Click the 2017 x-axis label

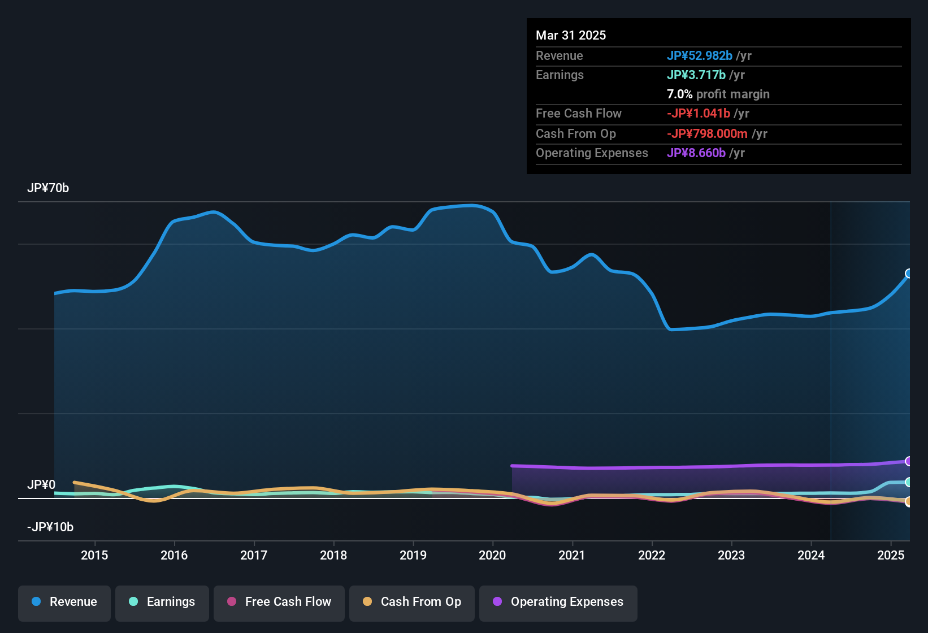coord(254,555)
